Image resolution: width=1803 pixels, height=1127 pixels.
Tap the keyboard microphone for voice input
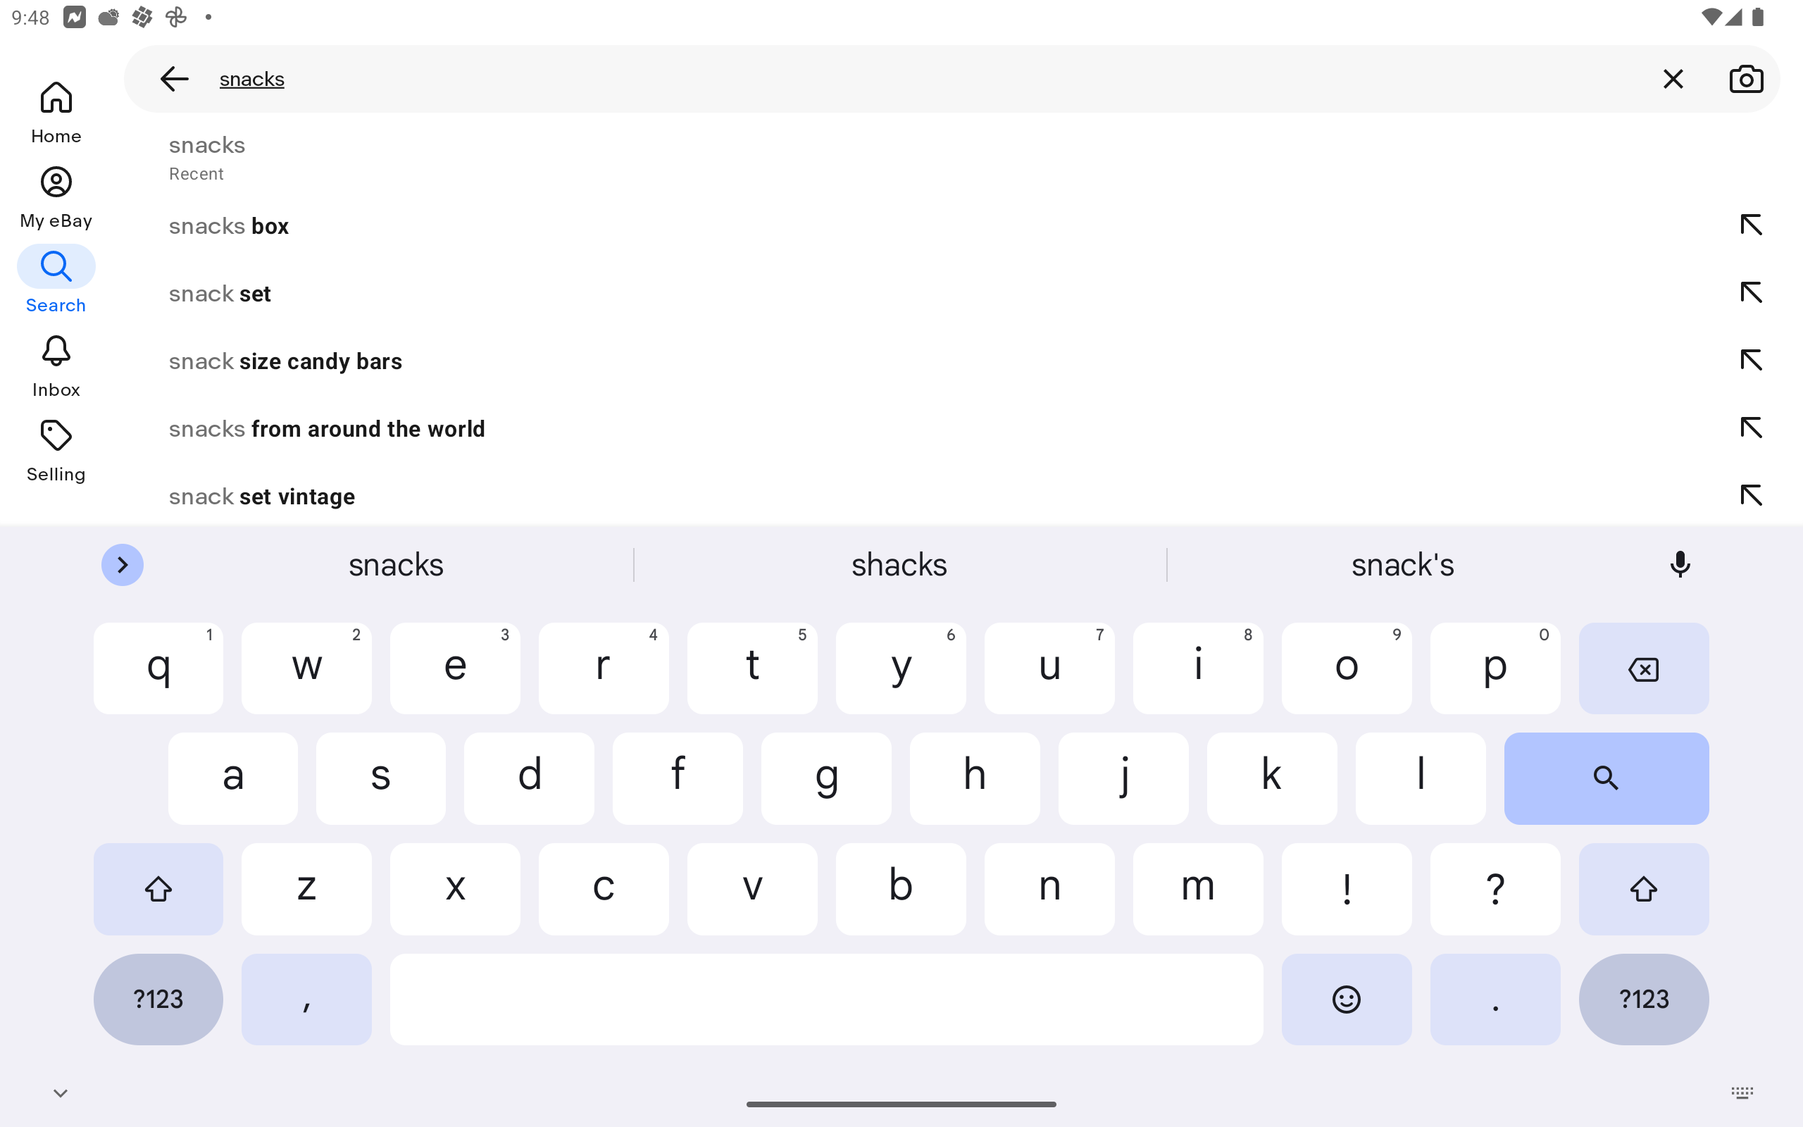(x=1679, y=565)
